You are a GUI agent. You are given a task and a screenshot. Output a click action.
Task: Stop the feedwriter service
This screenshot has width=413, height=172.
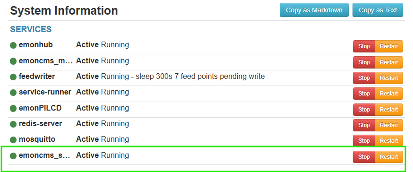(364, 78)
